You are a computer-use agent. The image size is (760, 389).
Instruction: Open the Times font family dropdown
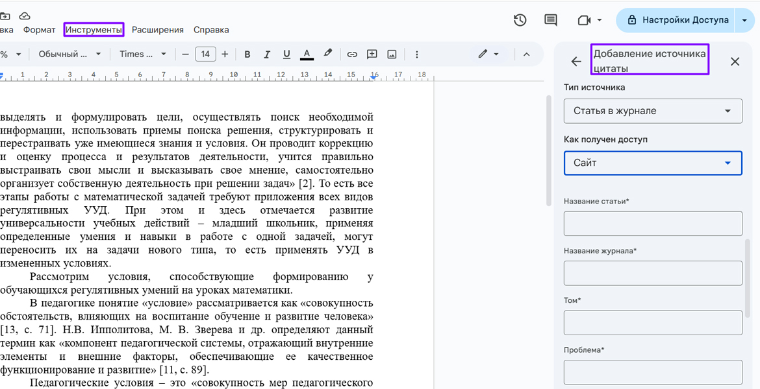[143, 54]
